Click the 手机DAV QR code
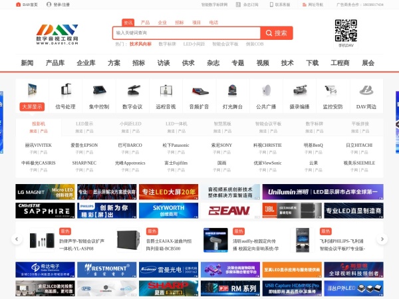Viewport: 399px width, 299px height. tap(346, 31)
